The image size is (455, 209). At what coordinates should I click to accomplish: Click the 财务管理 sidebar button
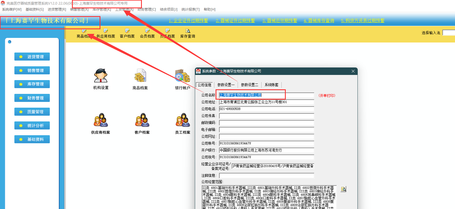[32, 98]
